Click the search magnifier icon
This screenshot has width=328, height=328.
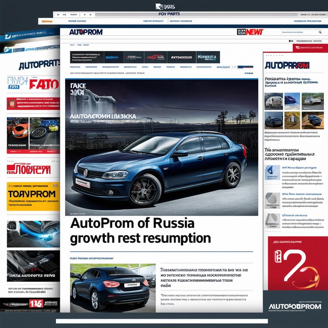(x=320, y=32)
